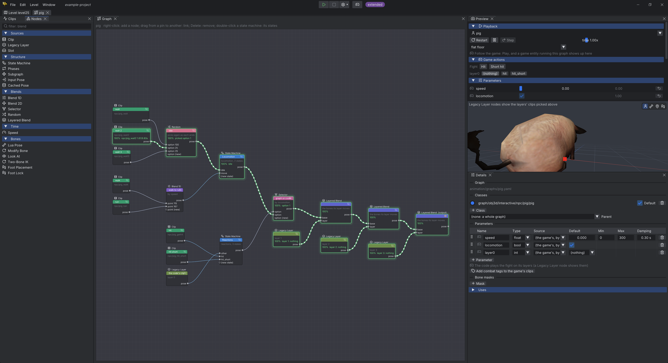Collapse the Game actions section
The height and width of the screenshot is (363, 668).
[x=473, y=60]
